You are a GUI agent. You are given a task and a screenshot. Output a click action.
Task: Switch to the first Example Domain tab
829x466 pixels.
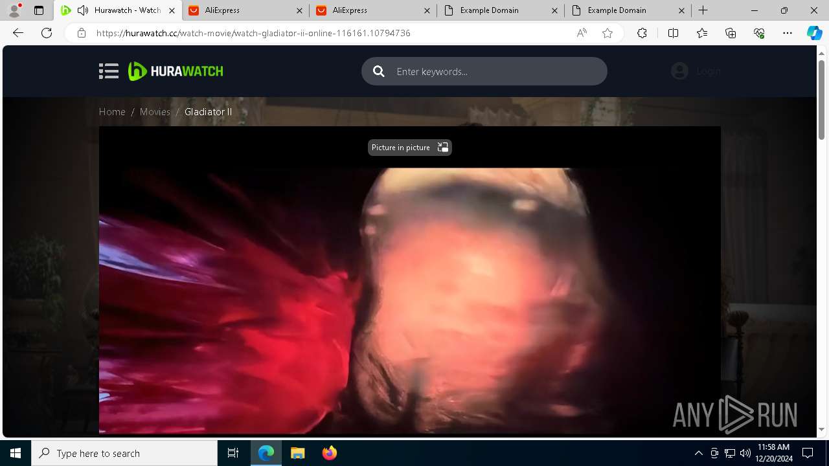[x=501, y=10]
